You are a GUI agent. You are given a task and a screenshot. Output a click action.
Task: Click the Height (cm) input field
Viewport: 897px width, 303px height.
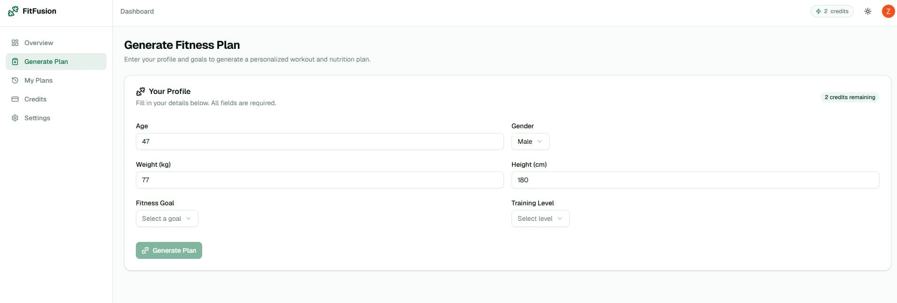[695, 180]
